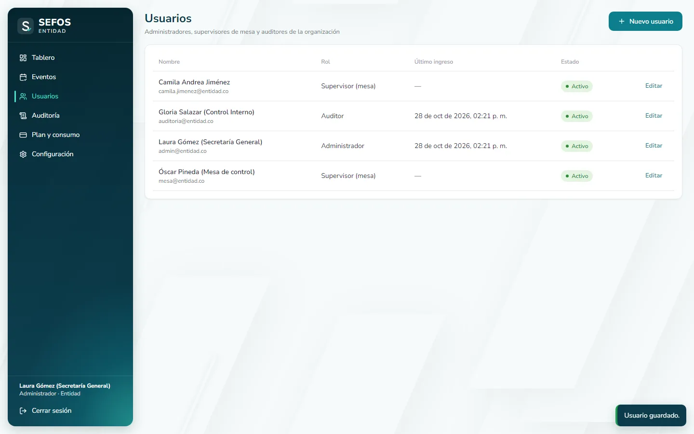Screen dimensions: 694x434
Task: Click the name Camila Andrea Jiménez
Action: 194,82
